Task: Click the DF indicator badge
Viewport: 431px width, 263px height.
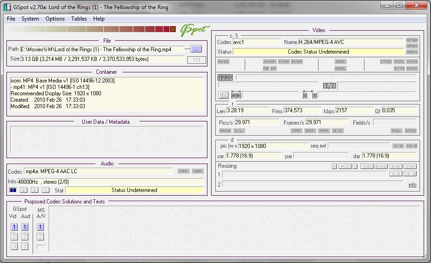Action: pyautogui.click(x=273, y=68)
